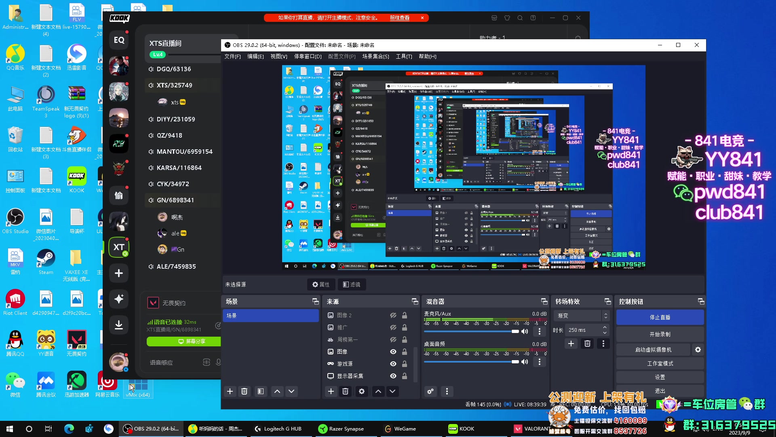Mute the 麦克风/Aux speaker icon

525,331
